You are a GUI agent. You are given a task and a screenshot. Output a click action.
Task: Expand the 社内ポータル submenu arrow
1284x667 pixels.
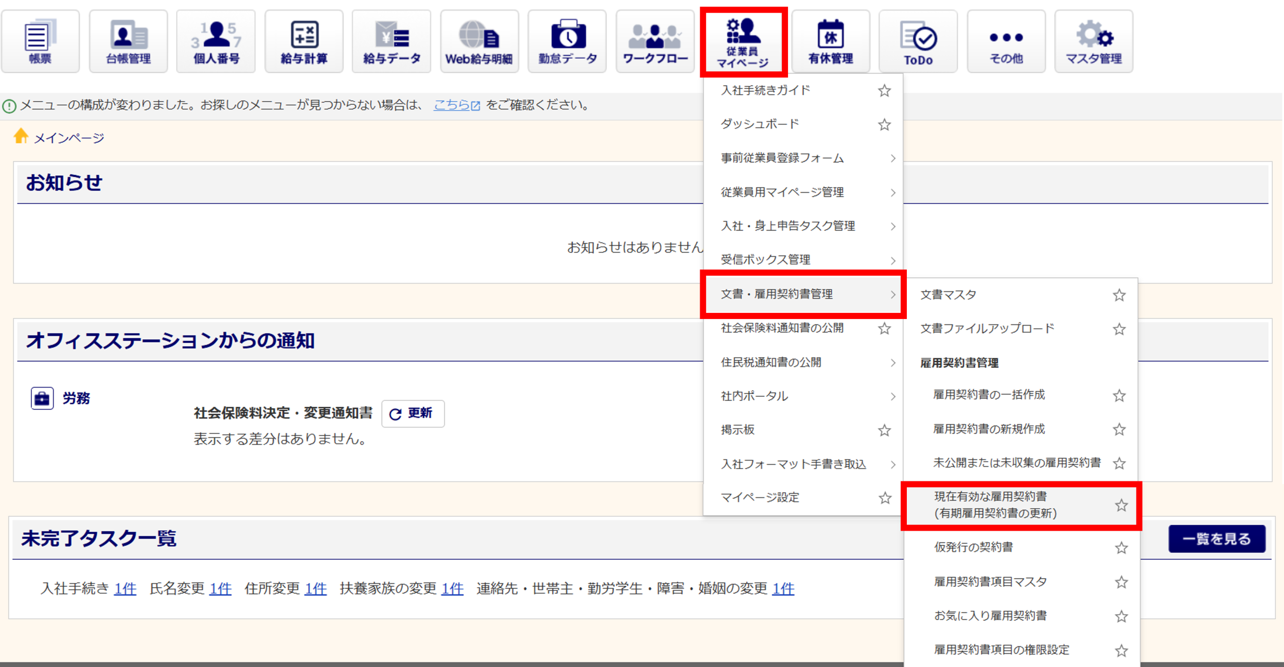click(x=892, y=396)
